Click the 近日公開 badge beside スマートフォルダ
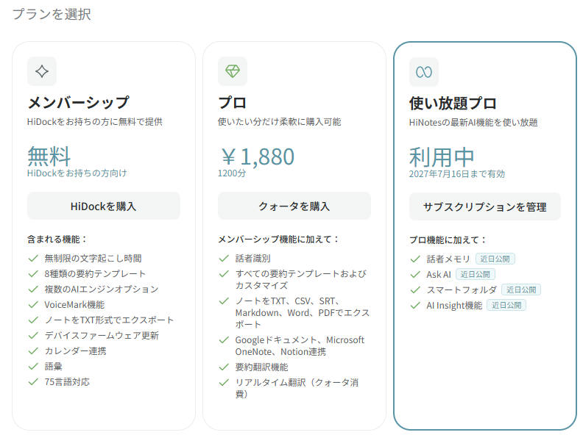The image size is (583, 435). [x=521, y=290]
